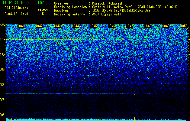Screen dimensions: 190x121
Task: Click the ICOM IC-575 receiver text
Action: tap(121, 11)
